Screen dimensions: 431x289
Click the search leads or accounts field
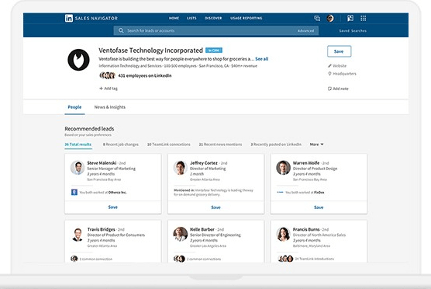(x=216, y=30)
